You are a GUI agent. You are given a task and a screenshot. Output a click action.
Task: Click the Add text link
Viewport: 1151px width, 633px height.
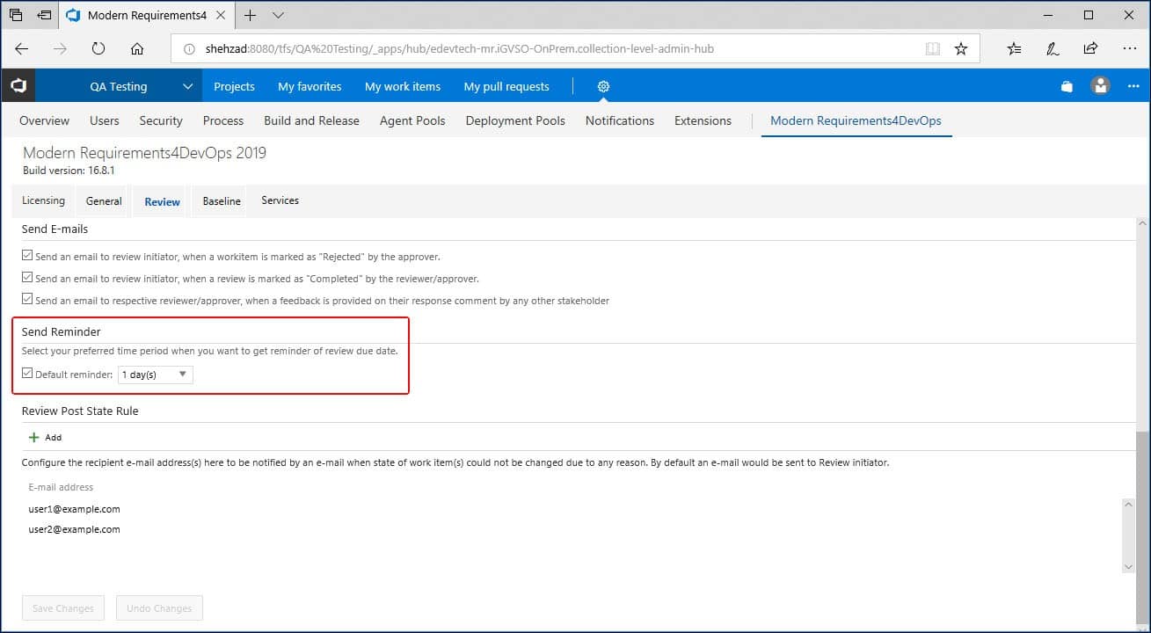54,437
